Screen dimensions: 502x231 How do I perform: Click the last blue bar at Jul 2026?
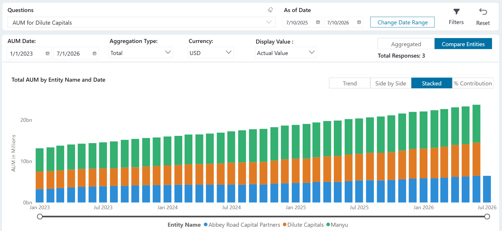click(x=487, y=189)
